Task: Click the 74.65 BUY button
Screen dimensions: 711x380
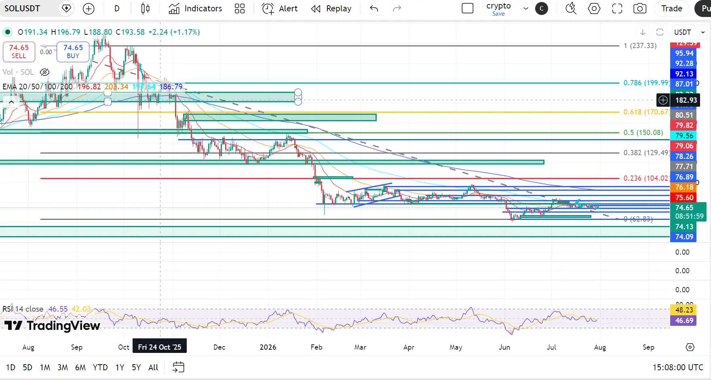Action: click(73, 52)
